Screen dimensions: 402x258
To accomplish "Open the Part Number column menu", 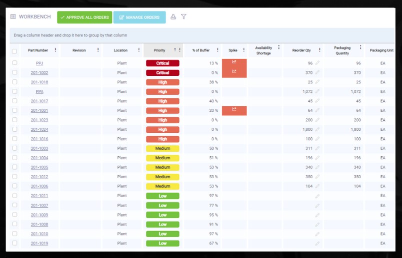I will click(55, 50).
